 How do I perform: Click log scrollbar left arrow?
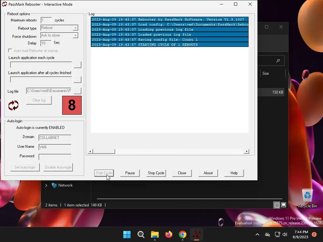tap(90, 152)
